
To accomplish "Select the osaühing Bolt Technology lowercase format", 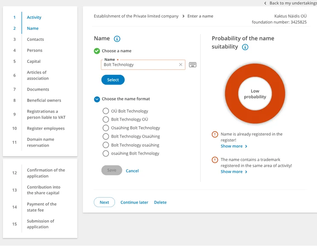I will click(x=106, y=153).
